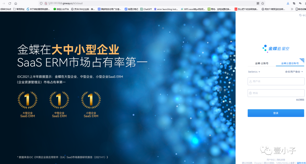Open the 怎么把T1的加密狗 bookmark
The image size is (306, 164).
[x=246, y=9]
